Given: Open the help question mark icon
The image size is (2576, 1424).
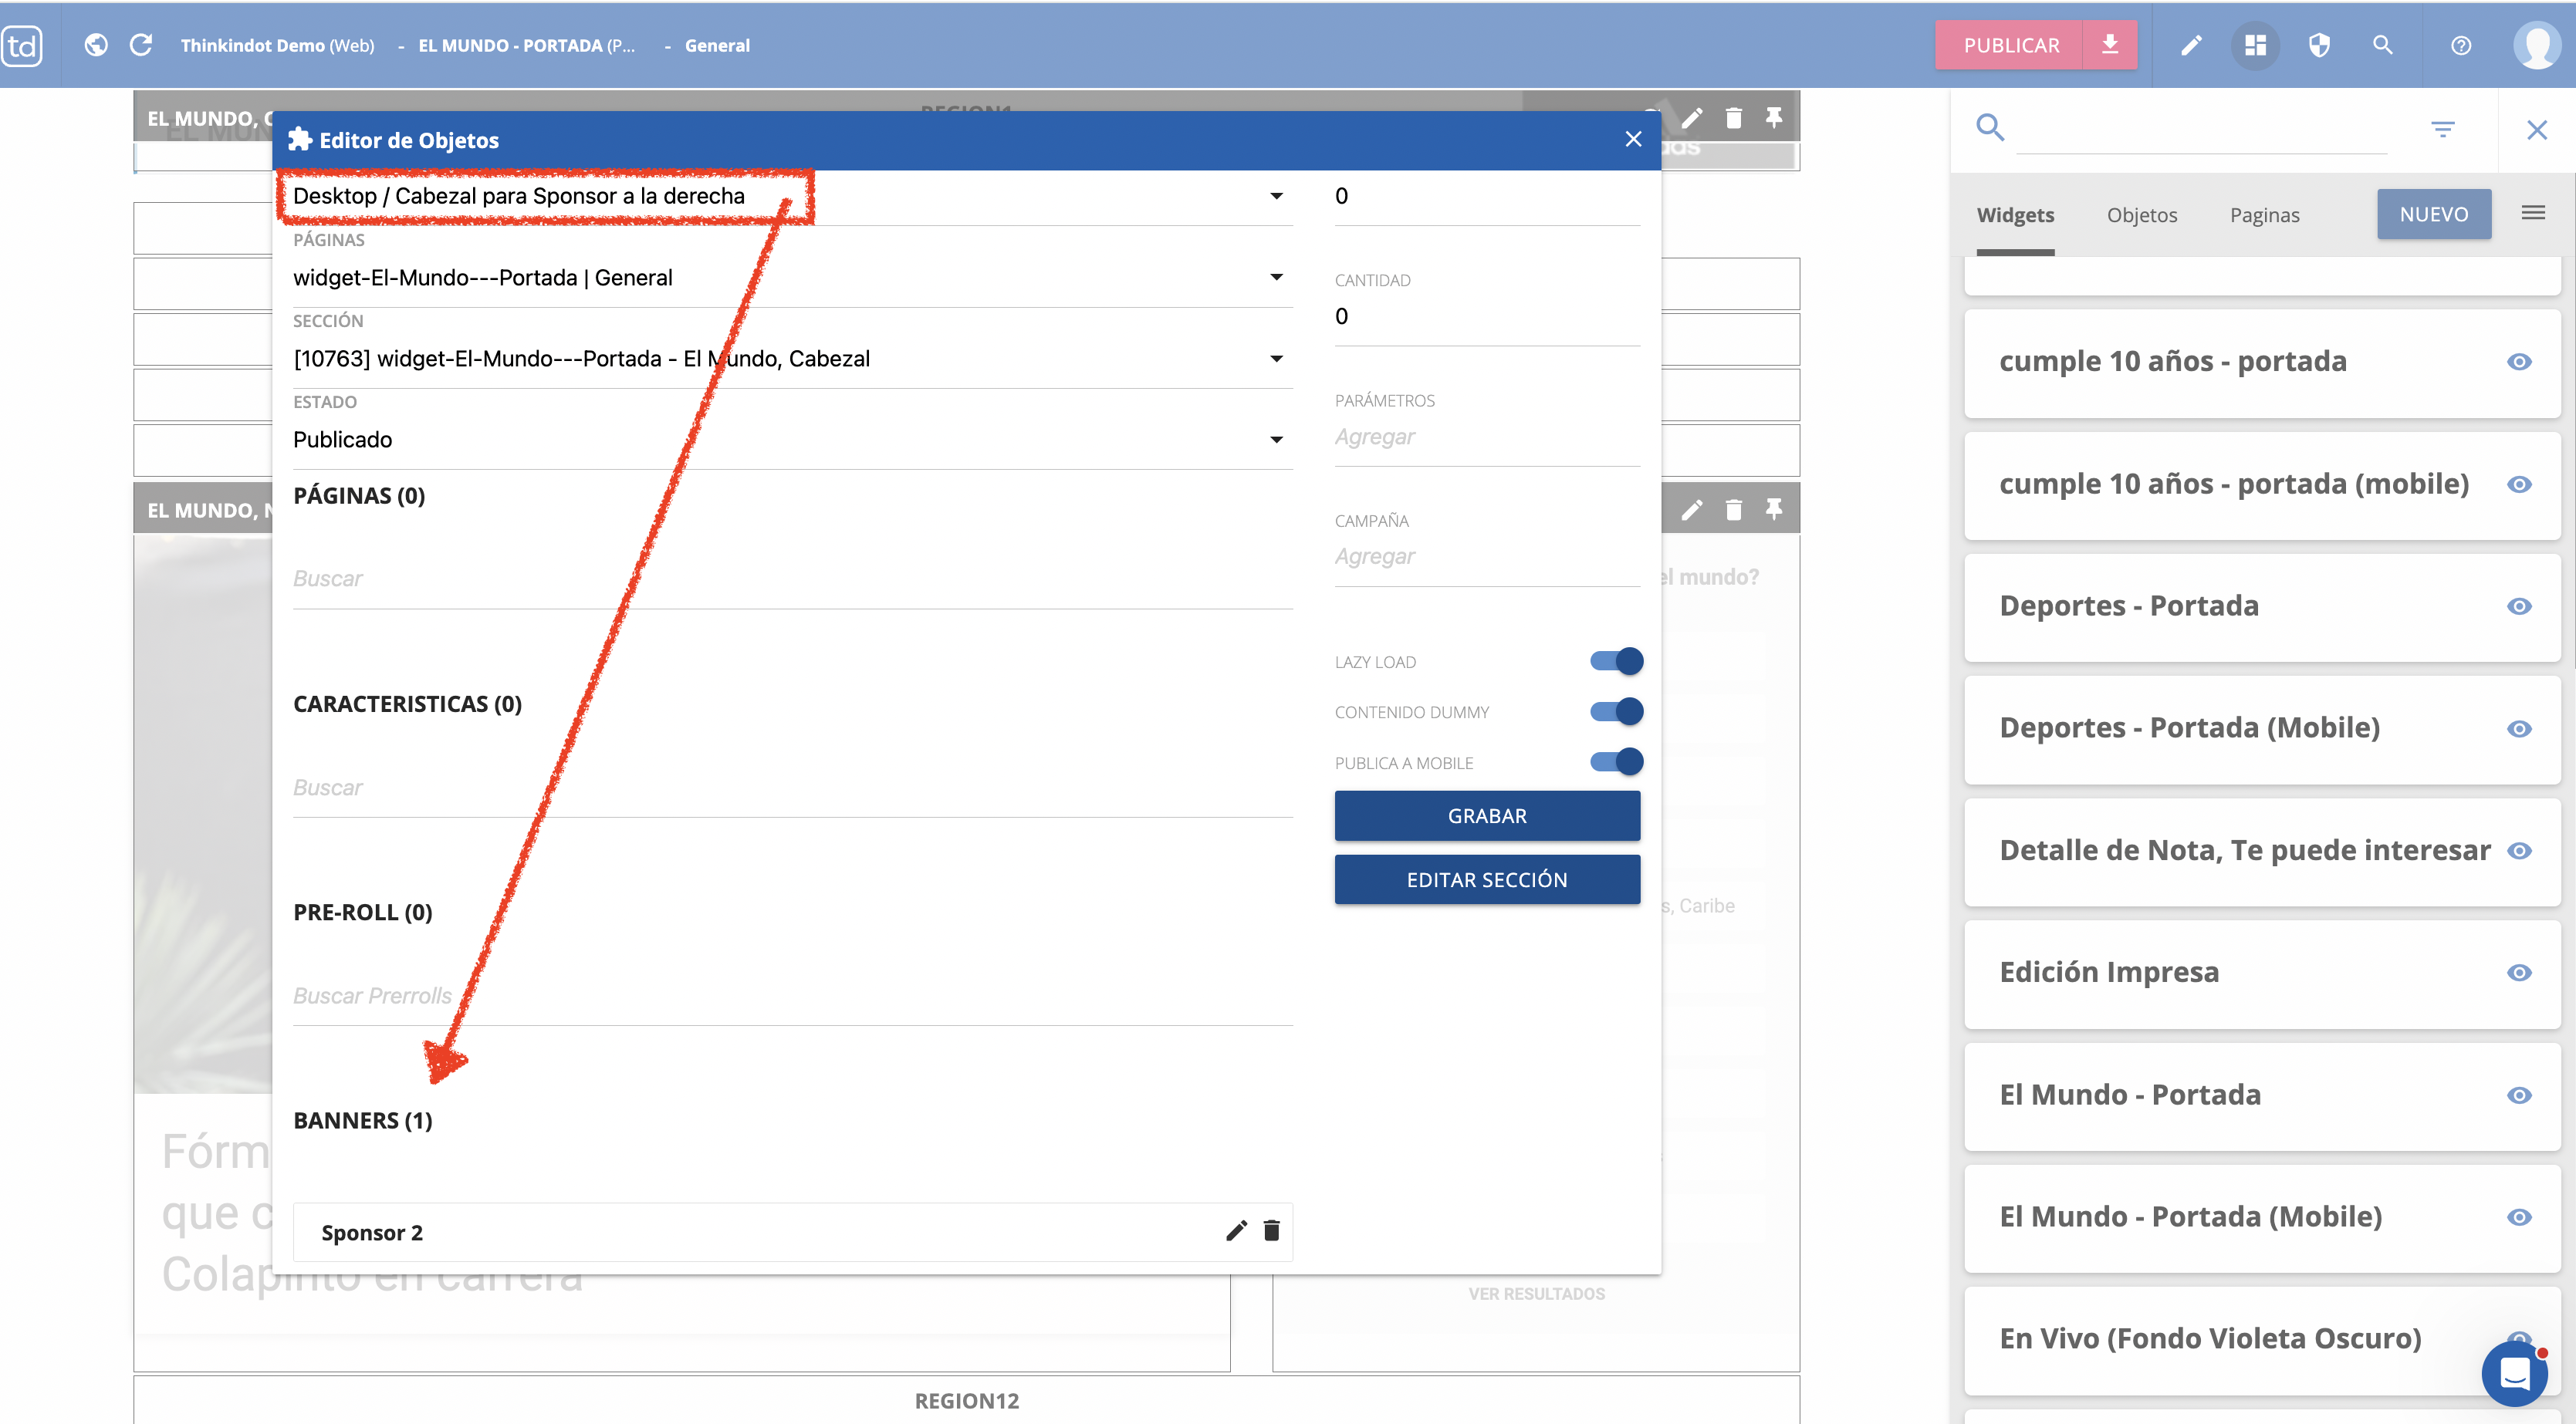Looking at the screenshot, I should point(2461,45).
